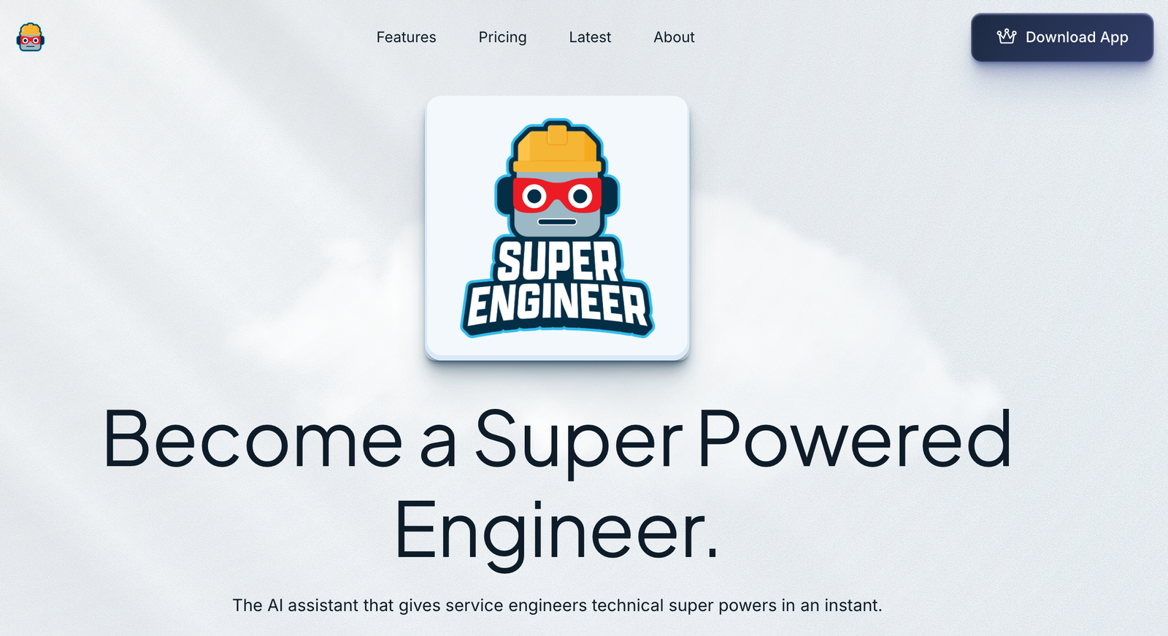Click the small robot logo in header
Screen dimensions: 1168x636
pos(30,37)
